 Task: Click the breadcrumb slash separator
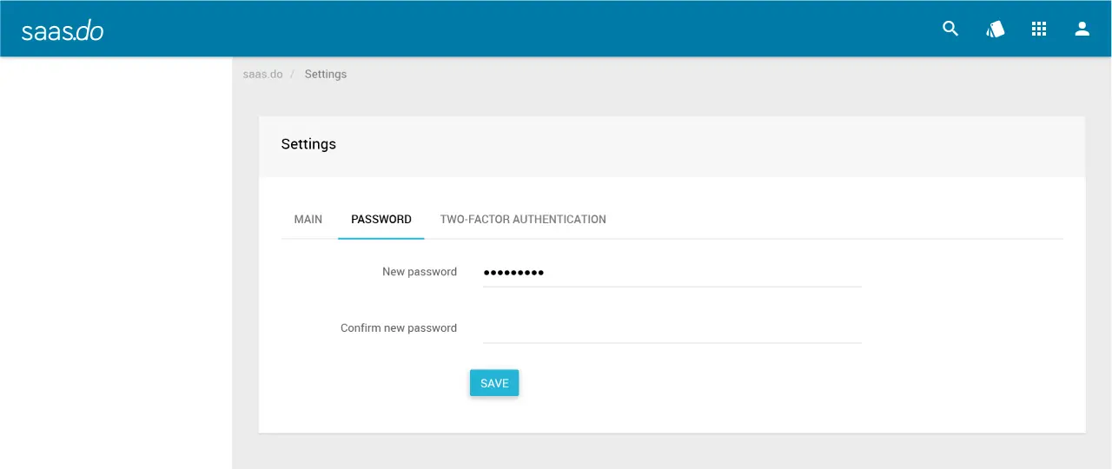pyautogui.click(x=293, y=74)
